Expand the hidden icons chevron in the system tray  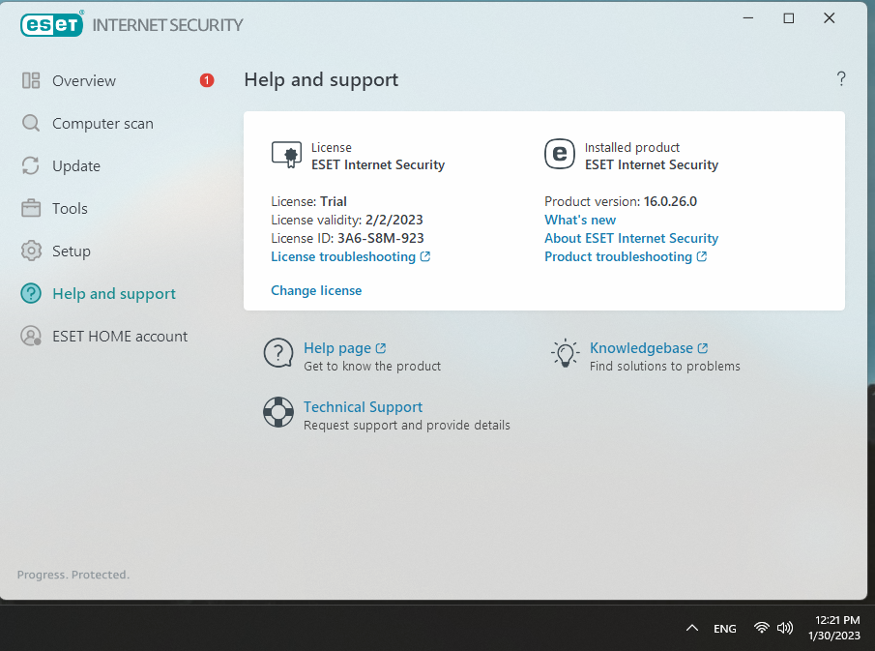(x=692, y=628)
